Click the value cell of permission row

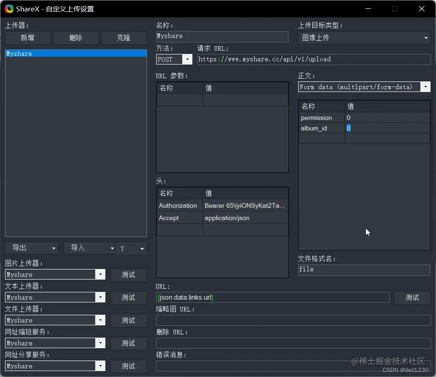[387, 118]
